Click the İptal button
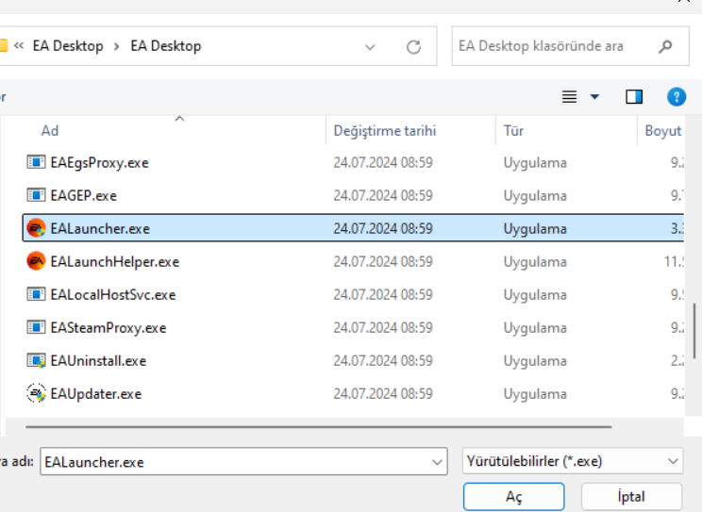This screenshot has height=512, width=702. tap(631, 496)
